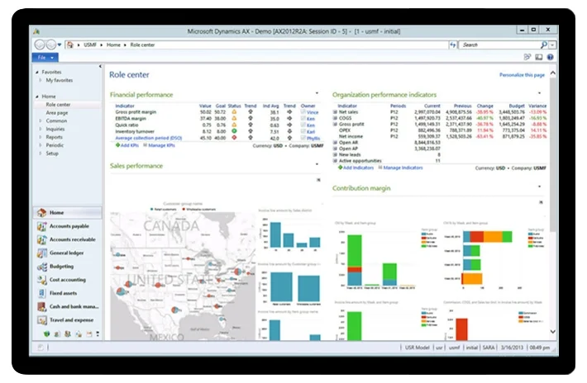Click the Help question mark icon
The height and width of the screenshot is (383, 587).
point(550,57)
